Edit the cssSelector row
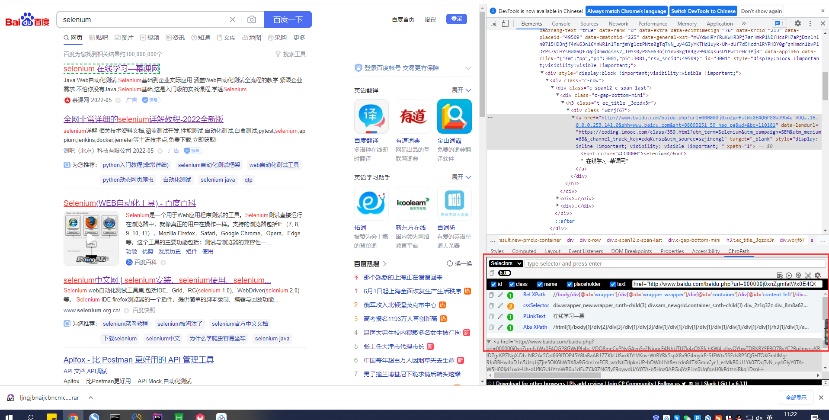Screen dimensions: 829x420 (500, 305)
